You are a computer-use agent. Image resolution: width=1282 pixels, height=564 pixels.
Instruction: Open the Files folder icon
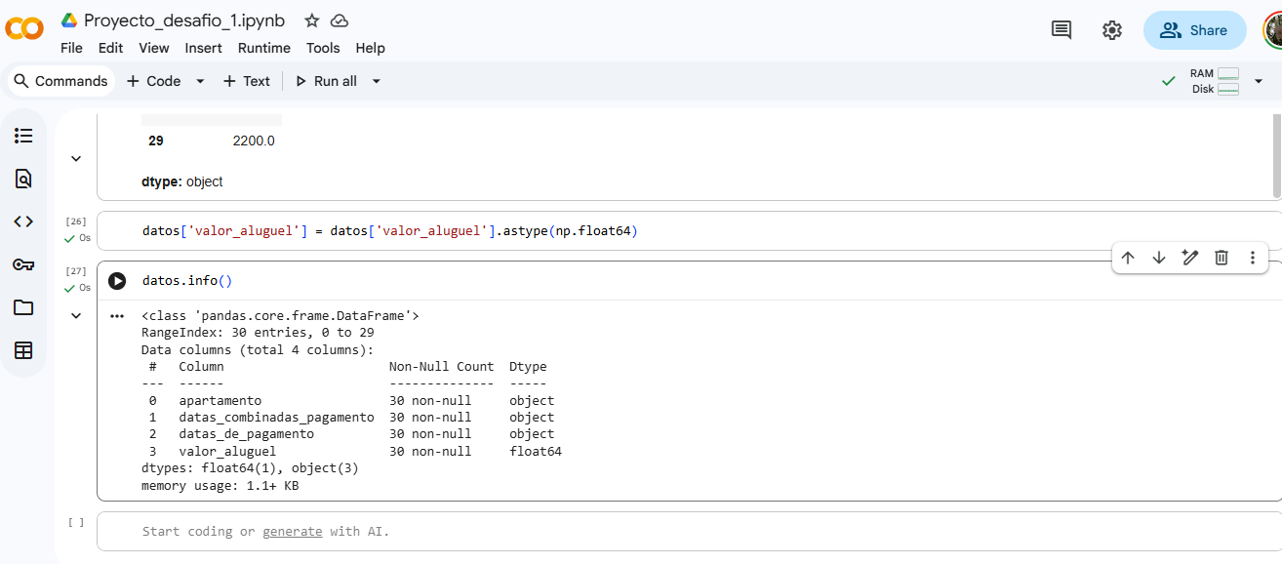tap(23, 307)
